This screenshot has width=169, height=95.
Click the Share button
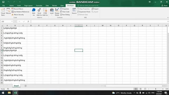(x=164, y=6)
